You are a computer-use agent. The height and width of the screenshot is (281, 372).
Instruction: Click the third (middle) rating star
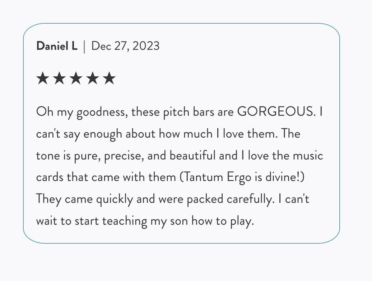click(76, 78)
